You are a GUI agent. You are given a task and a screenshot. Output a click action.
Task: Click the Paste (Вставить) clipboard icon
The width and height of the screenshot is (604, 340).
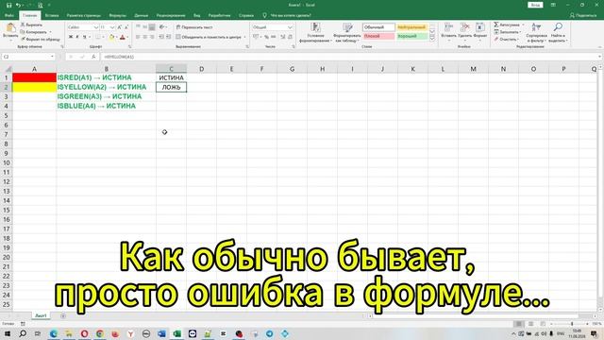(10, 28)
